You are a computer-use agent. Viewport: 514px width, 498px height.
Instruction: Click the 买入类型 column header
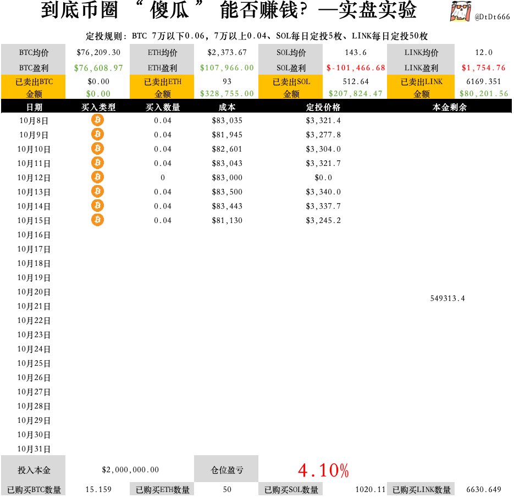tap(98, 107)
